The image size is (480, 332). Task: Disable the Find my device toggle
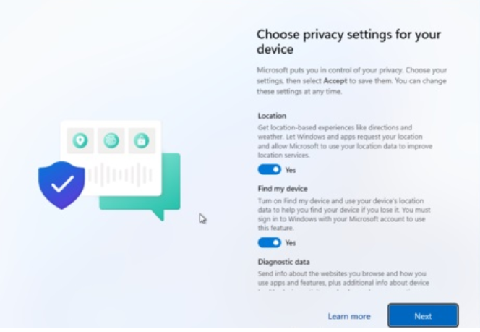269,242
